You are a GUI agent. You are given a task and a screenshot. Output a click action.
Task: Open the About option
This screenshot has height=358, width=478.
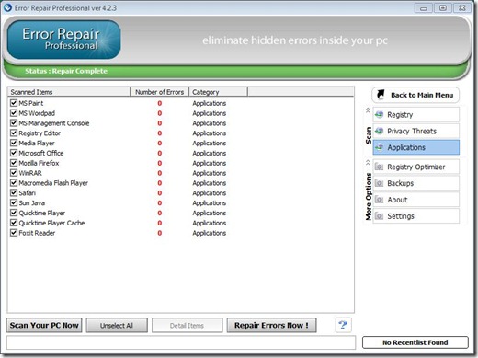click(416, 200)
